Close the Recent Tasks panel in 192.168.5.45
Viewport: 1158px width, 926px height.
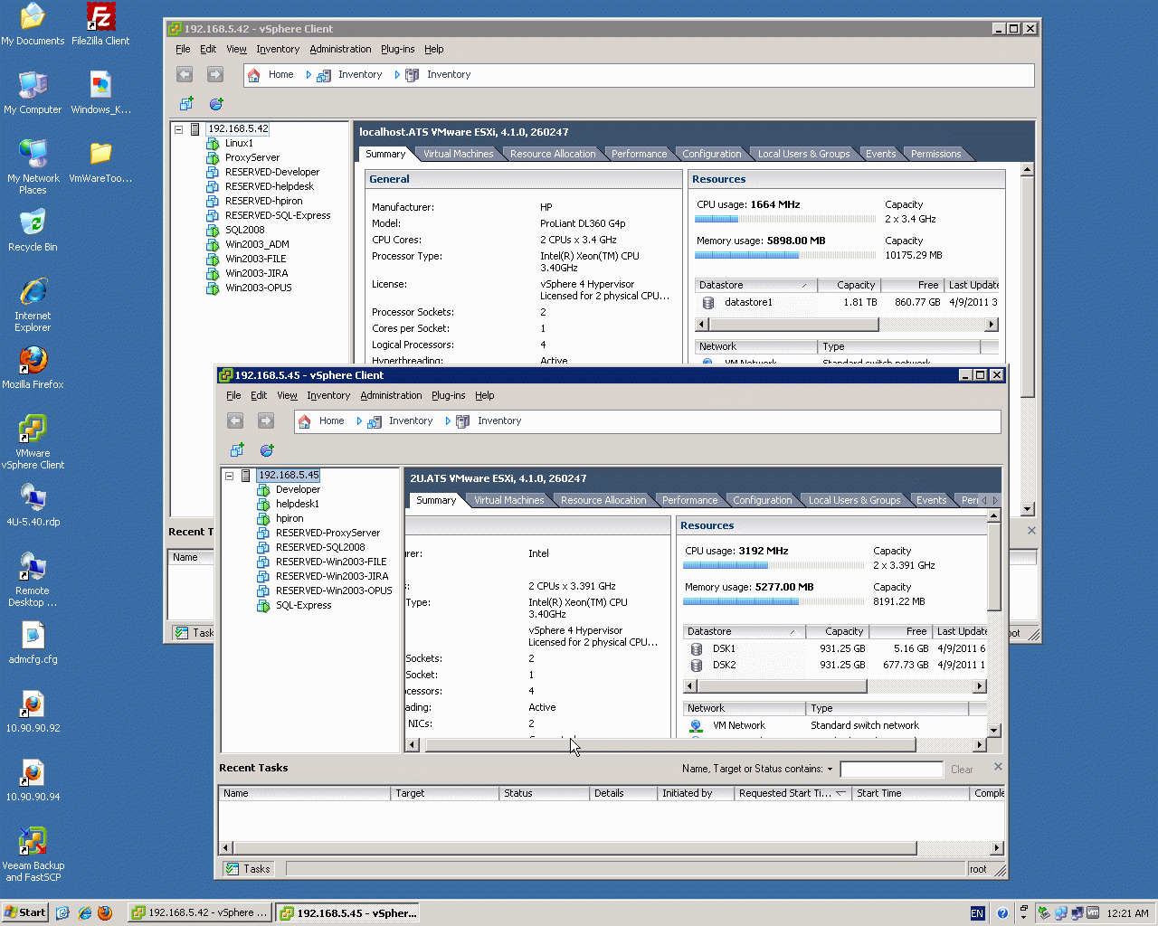998,767
